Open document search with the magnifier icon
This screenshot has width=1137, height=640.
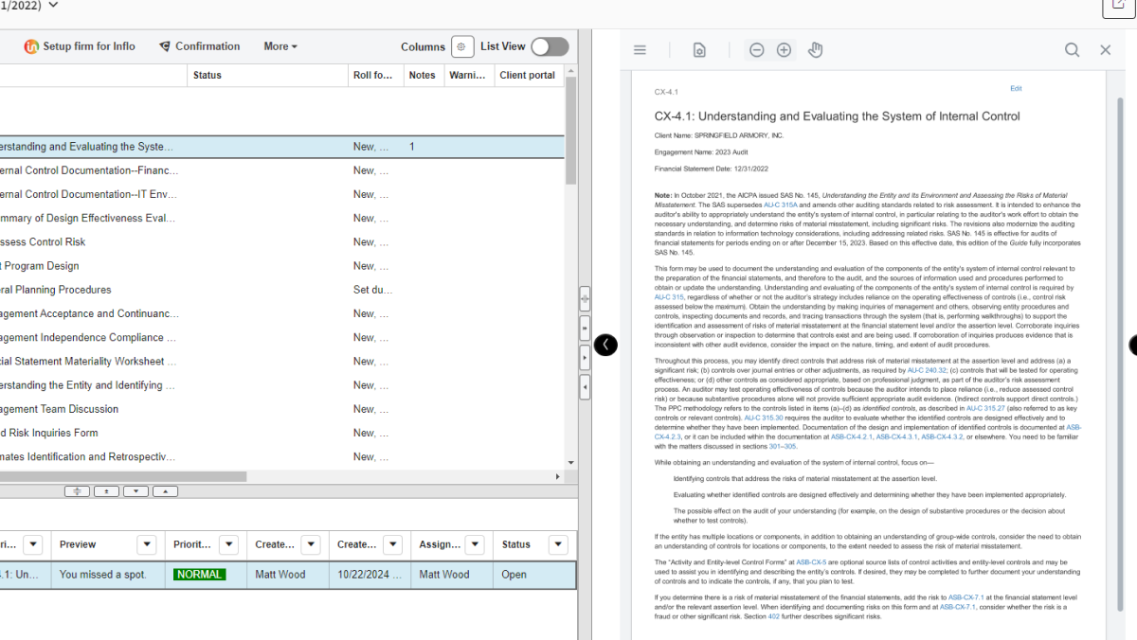click(1072, 49)
